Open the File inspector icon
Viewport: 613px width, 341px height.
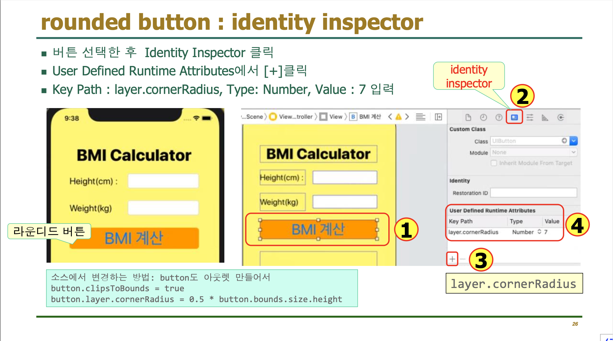(x=468, y=117)
